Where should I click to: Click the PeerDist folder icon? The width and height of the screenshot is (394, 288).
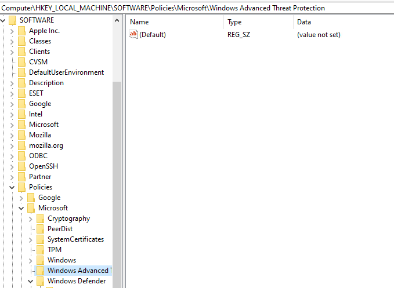tap(40, 229)
